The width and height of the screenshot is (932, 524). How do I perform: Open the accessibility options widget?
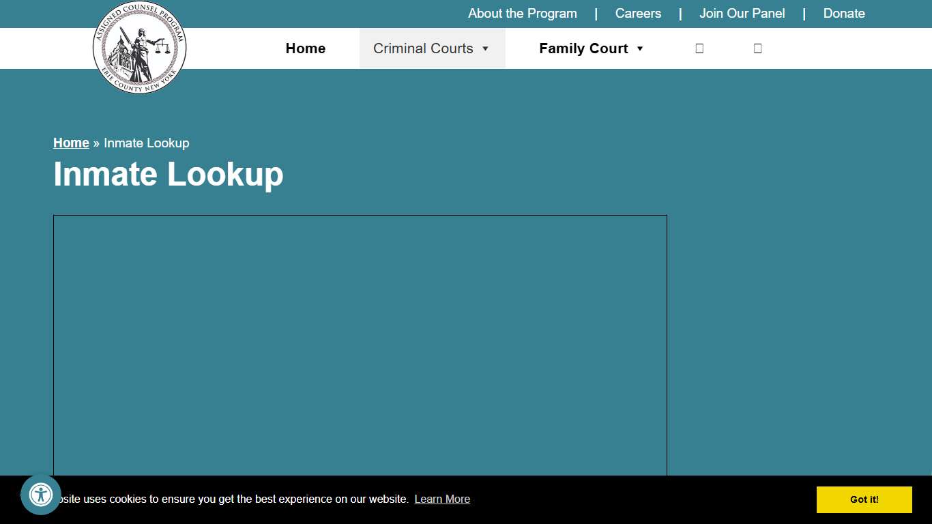pyautogui.click(x=41, y=495)
